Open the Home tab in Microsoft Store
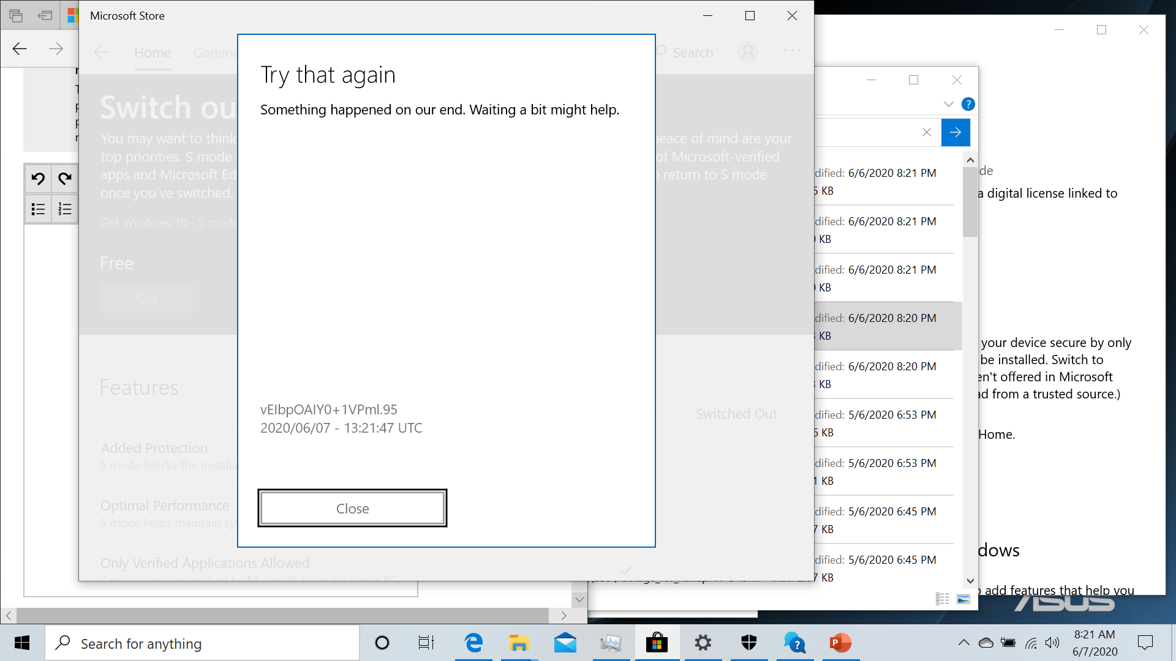Image resolution: width=1176 pixels, height=661 pixels. (x=153, y=53)
